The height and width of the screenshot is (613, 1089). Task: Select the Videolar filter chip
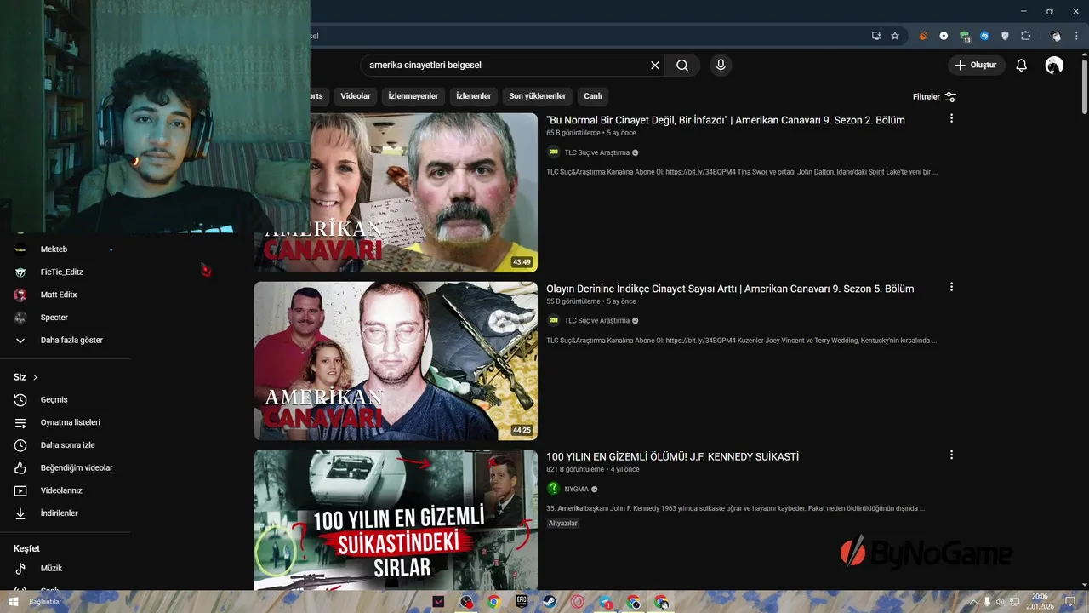(356, 96)
